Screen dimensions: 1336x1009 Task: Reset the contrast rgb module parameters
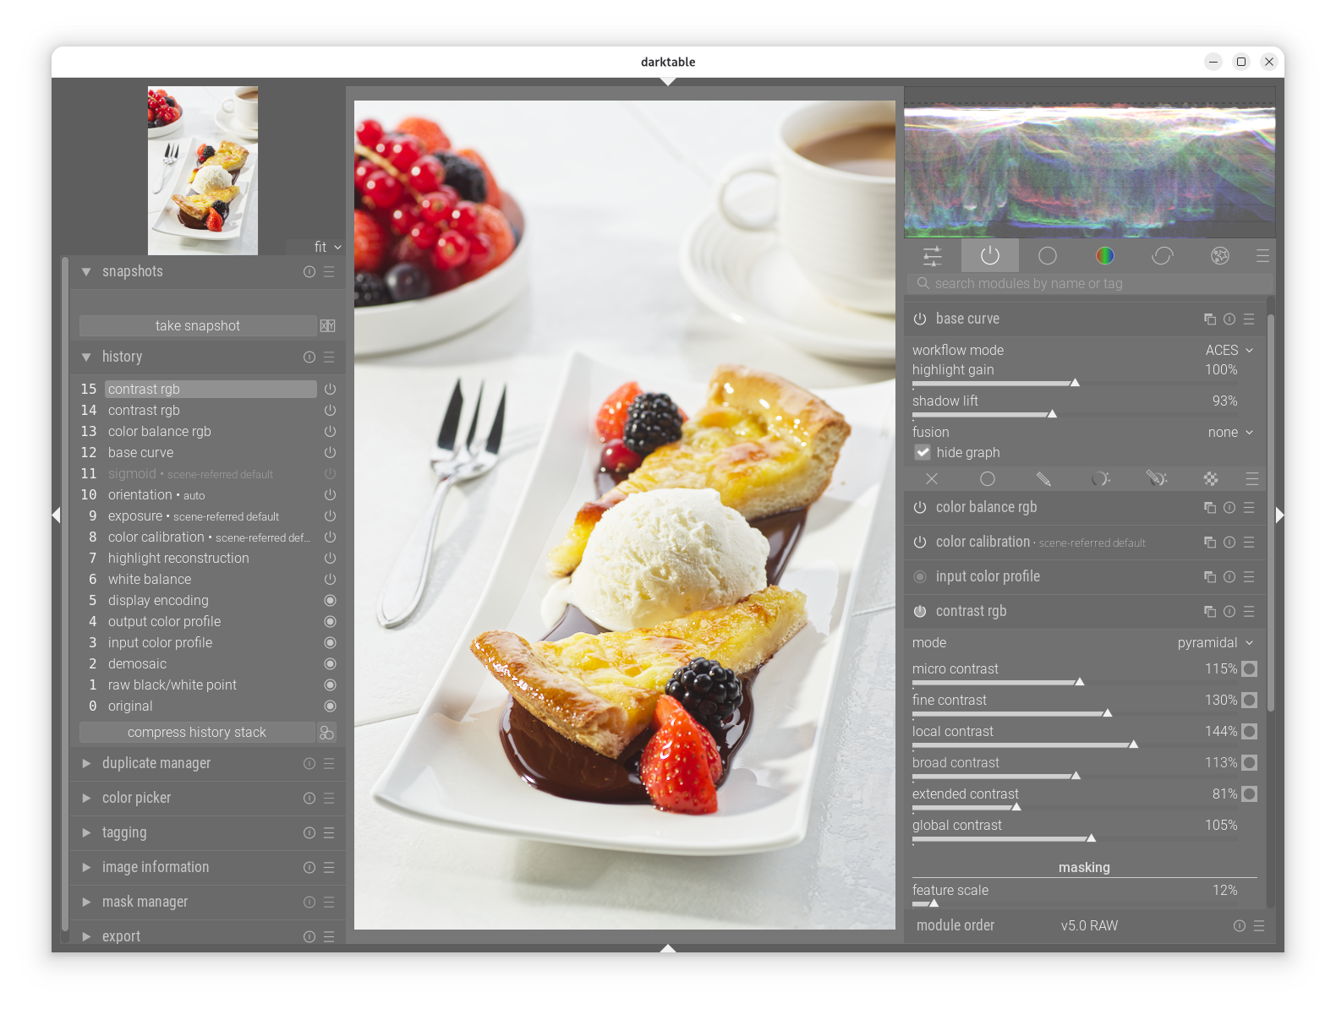click(1229, 611)
